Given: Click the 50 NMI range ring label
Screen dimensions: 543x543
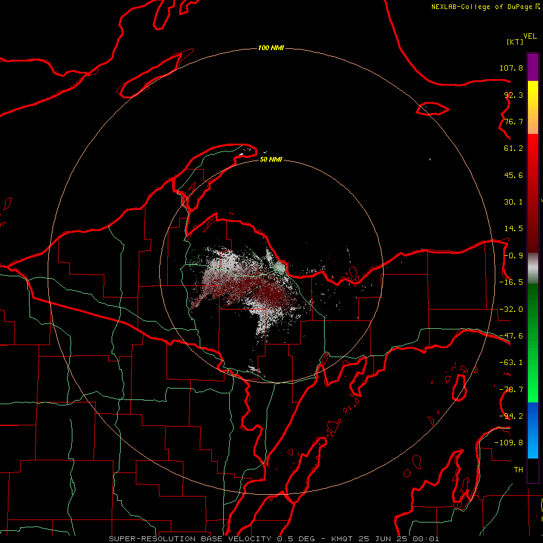Looking at the screenshot, I should click(x=271, y=160).
